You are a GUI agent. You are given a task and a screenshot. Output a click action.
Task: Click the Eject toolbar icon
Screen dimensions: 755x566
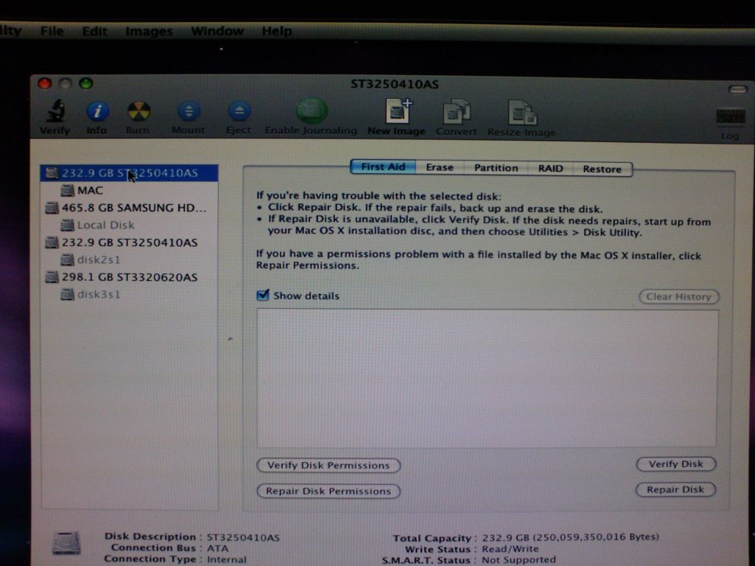click(239, 112)
